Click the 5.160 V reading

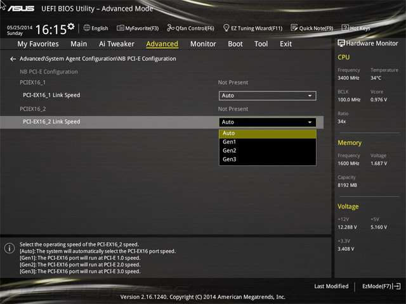(379, 227)
